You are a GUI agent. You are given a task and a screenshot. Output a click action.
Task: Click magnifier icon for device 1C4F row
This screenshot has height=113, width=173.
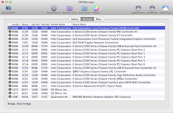click(10, 71)
